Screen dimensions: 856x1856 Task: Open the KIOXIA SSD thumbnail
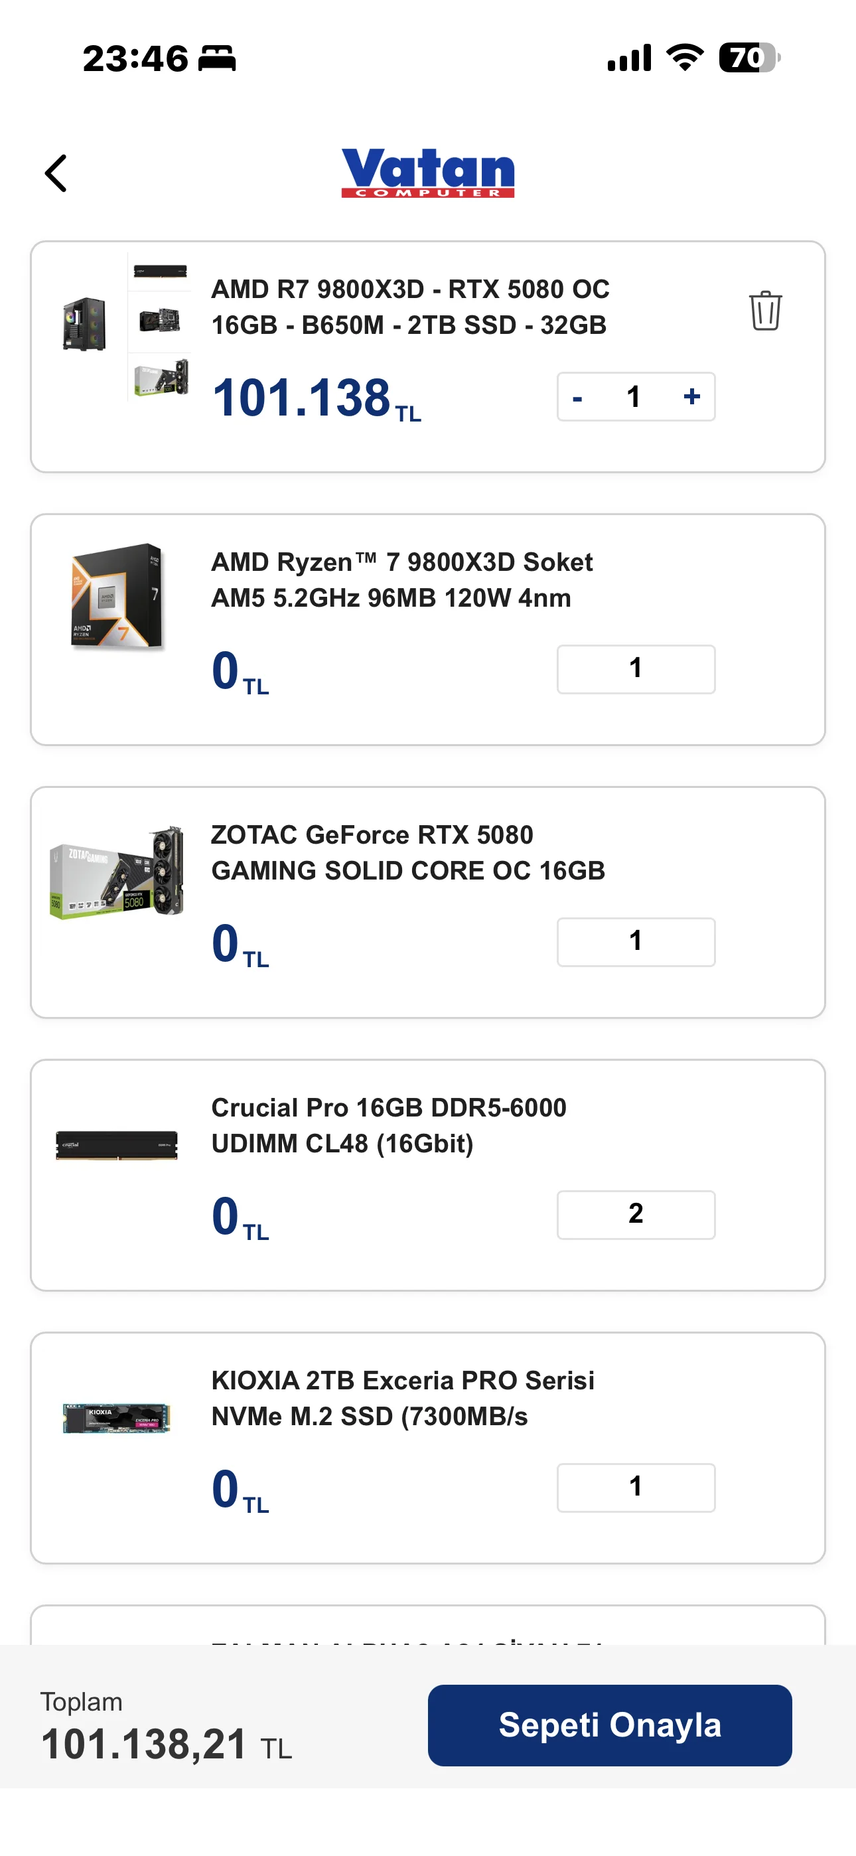(117, 1418)
